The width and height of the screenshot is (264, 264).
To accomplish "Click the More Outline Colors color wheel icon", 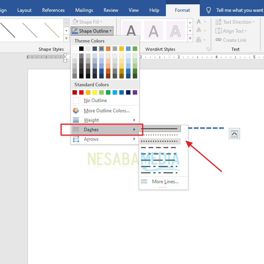I will pos(76,111).
